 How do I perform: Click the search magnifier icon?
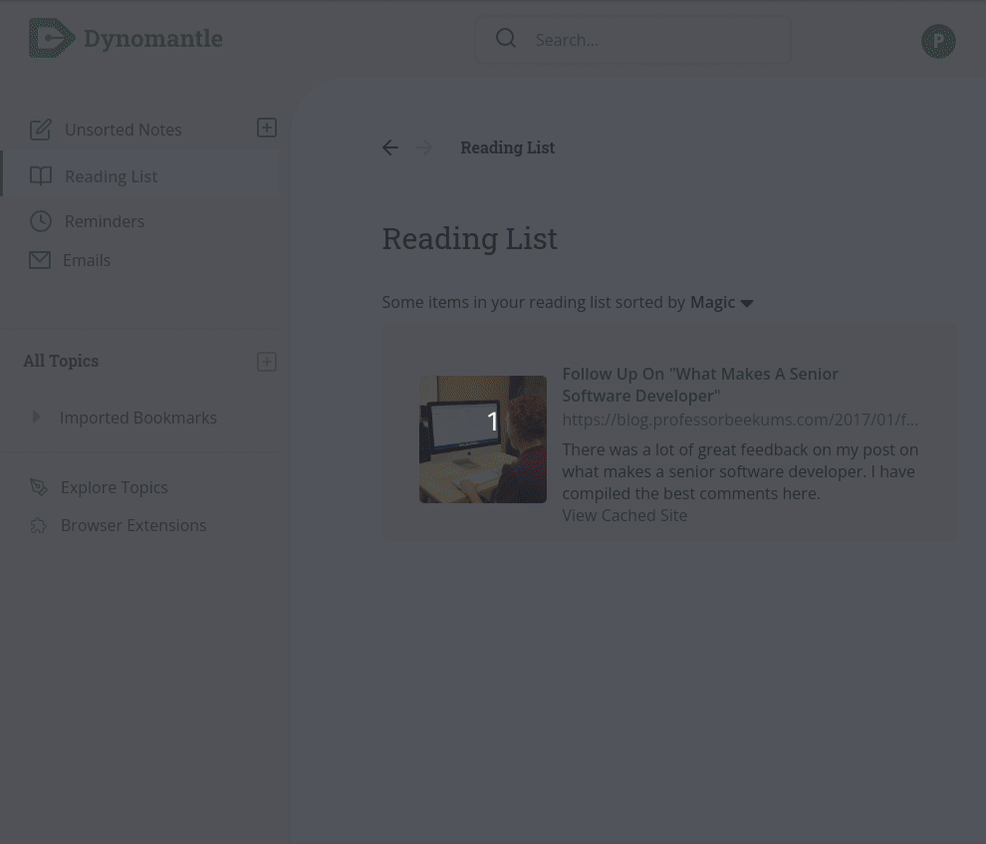506,38
